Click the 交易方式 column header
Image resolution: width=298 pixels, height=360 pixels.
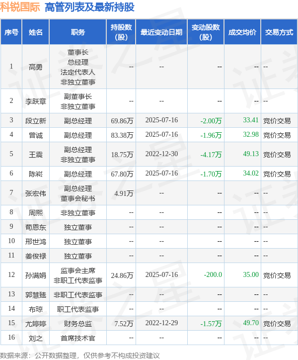279,32
